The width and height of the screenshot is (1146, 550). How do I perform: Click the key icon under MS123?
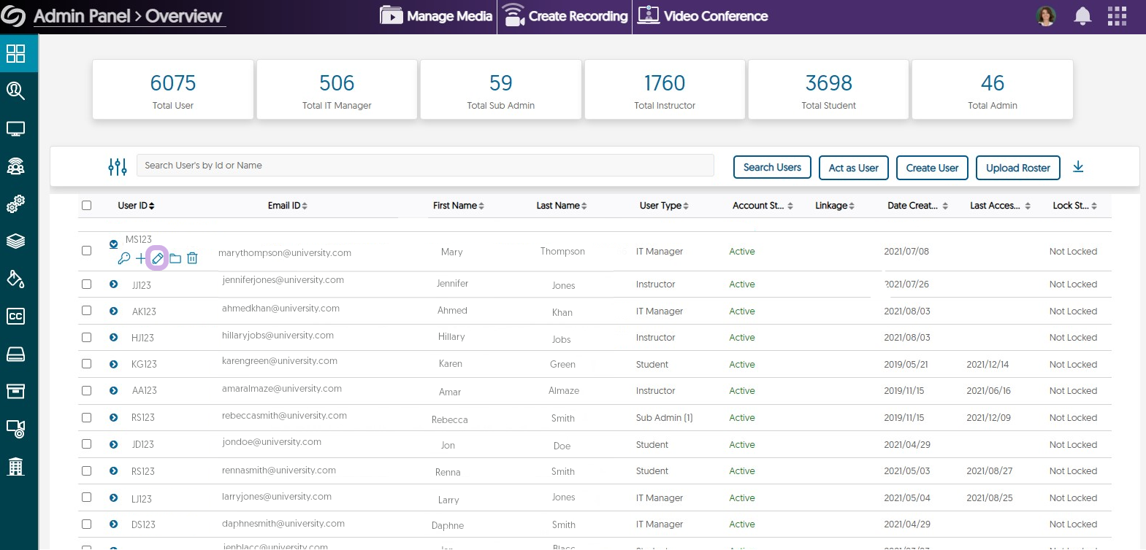point(124,258)
